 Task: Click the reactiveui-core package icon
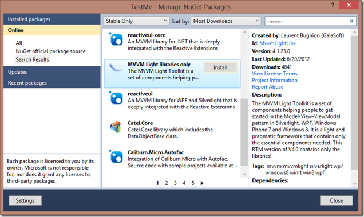click(116, 39)
